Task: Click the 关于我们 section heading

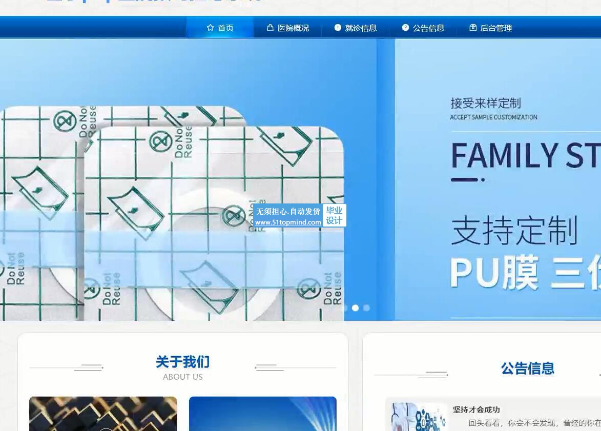Action: (183, 362)
